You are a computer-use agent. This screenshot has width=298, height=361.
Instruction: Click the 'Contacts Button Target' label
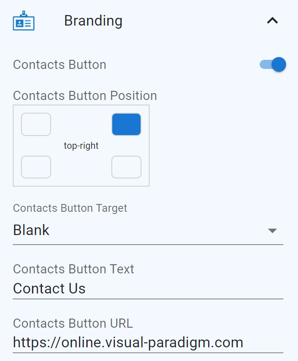(70, 208)
